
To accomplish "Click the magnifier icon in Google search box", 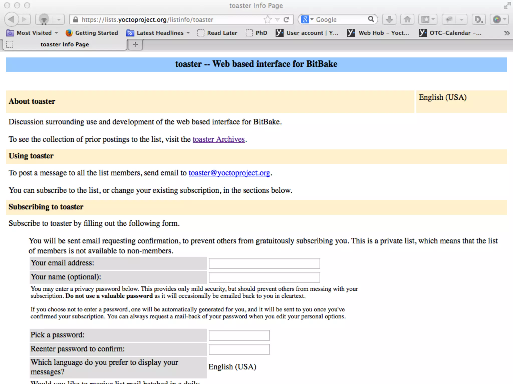I will coord(371,19).
